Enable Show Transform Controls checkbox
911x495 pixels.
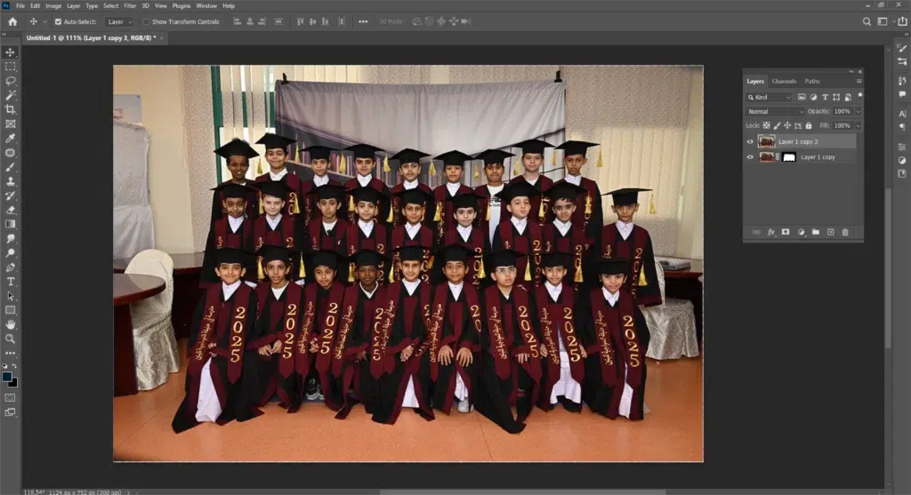[147, 21]
